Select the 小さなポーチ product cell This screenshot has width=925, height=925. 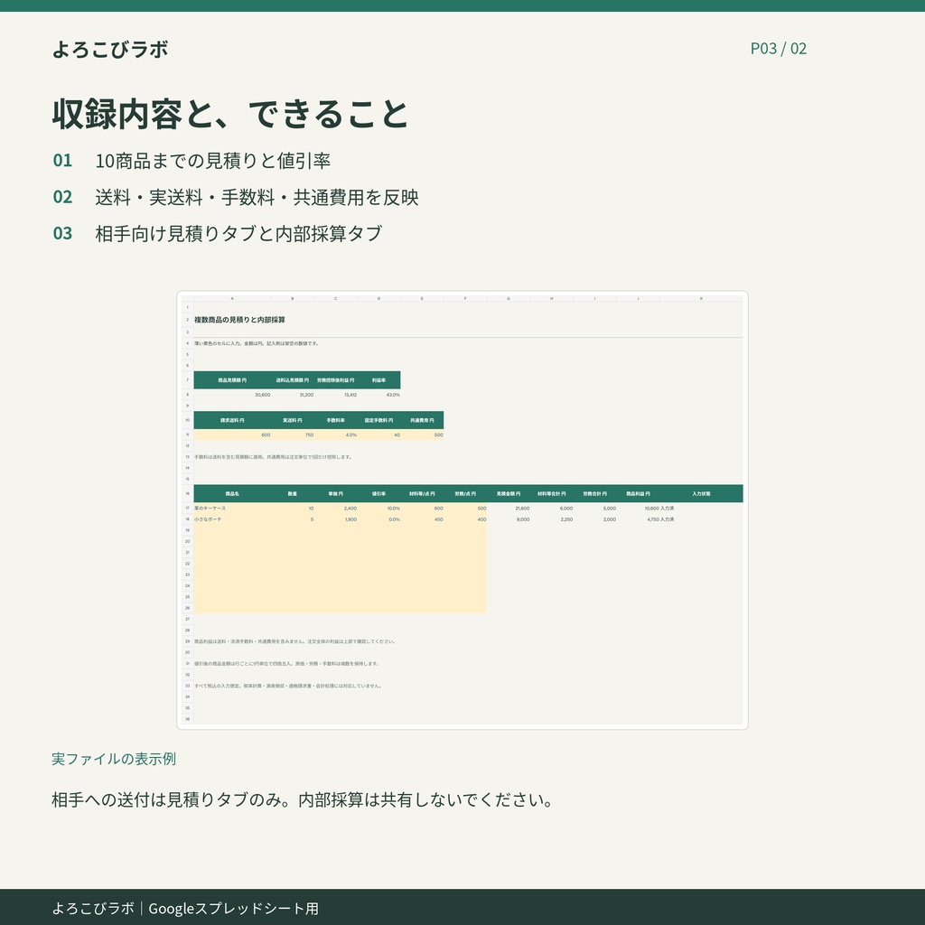coord(232,519)
